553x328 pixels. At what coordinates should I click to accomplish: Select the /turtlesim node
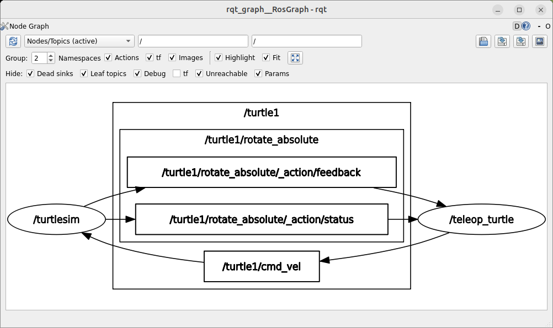[x=56, y=219]
